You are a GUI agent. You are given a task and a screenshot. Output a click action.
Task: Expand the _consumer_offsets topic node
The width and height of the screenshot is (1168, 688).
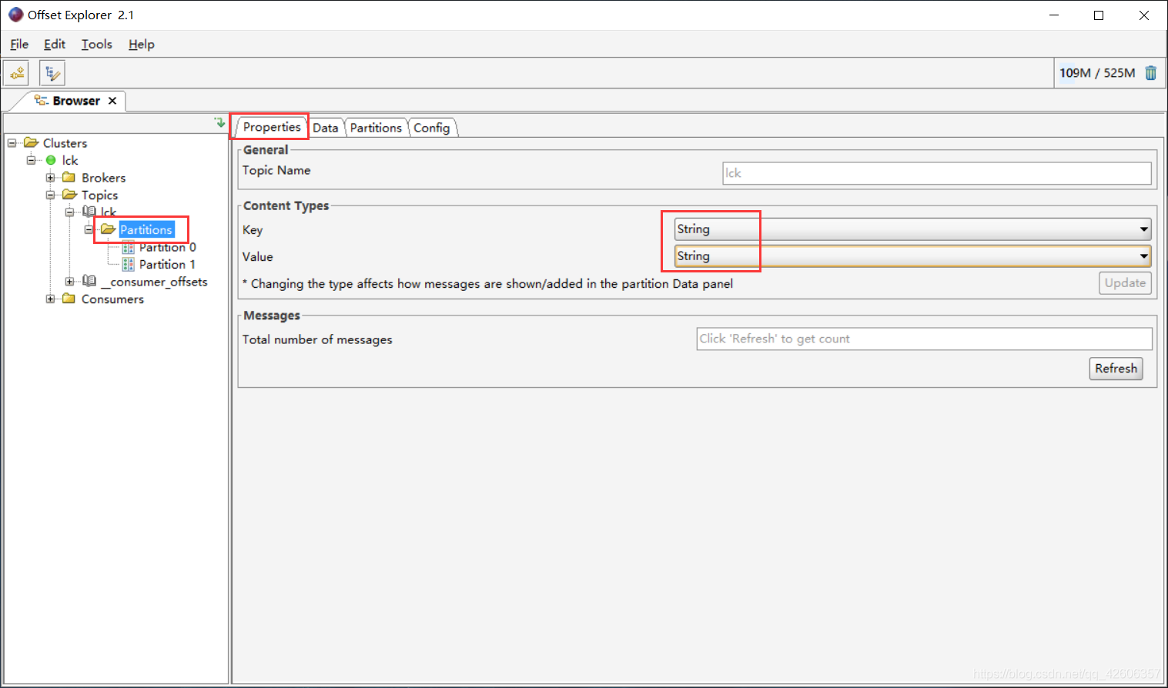(69, 282)
